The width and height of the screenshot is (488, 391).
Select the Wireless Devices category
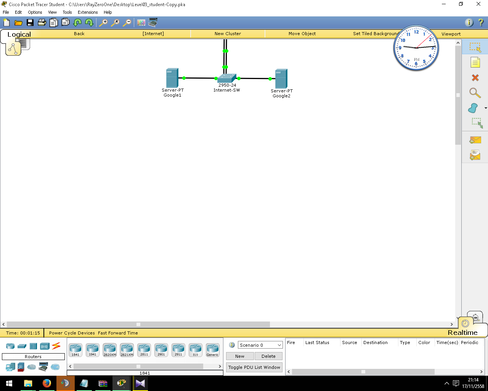tap(45, 346)
